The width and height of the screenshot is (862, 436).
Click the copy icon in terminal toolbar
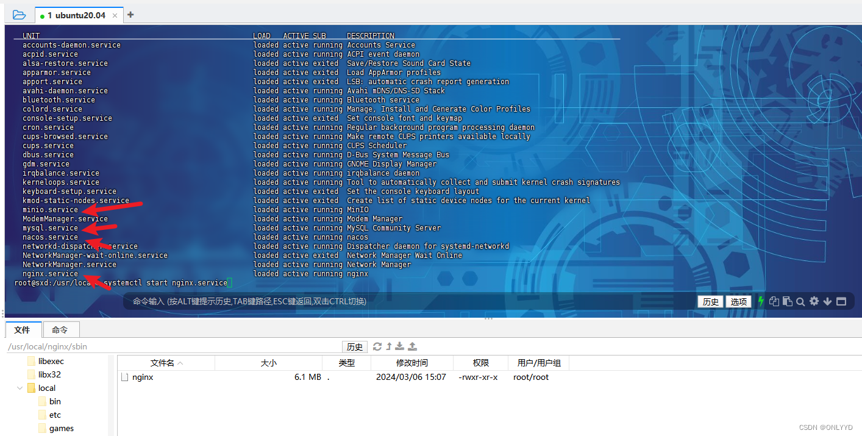pyautogui.click(x=774, y=301)
